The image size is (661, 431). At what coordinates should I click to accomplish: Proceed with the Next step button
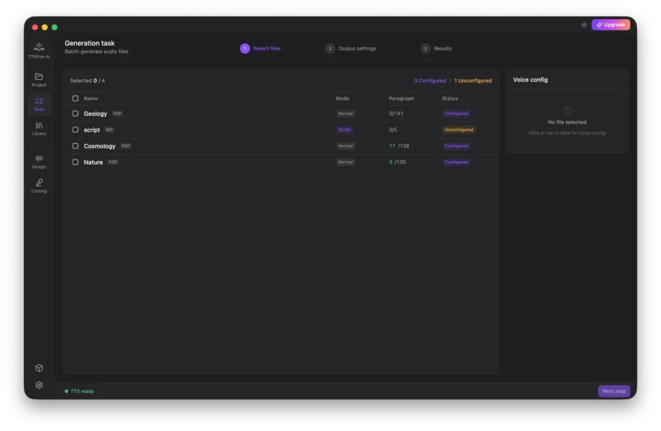point(614,391)
